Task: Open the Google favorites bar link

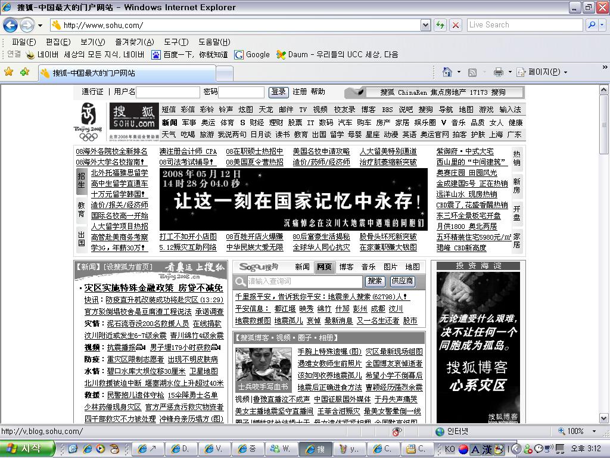Action: pos(252,54)
